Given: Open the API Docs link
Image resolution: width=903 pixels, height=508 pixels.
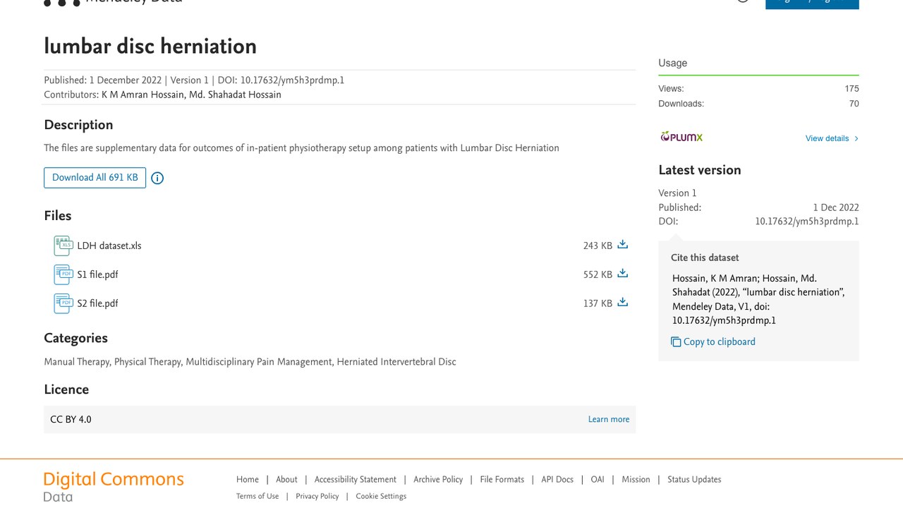Looking at the screenshot, I should [x=557, y=479].
